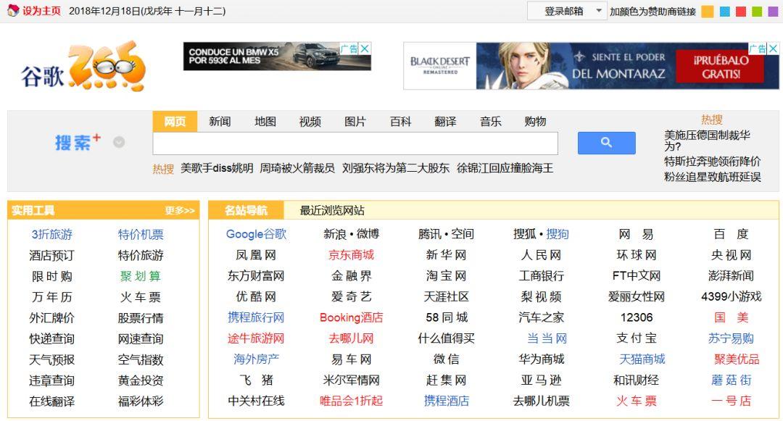Select the green color theme swatch
Viewport: 783px width, 421px height.
click(x=757, y=11)
